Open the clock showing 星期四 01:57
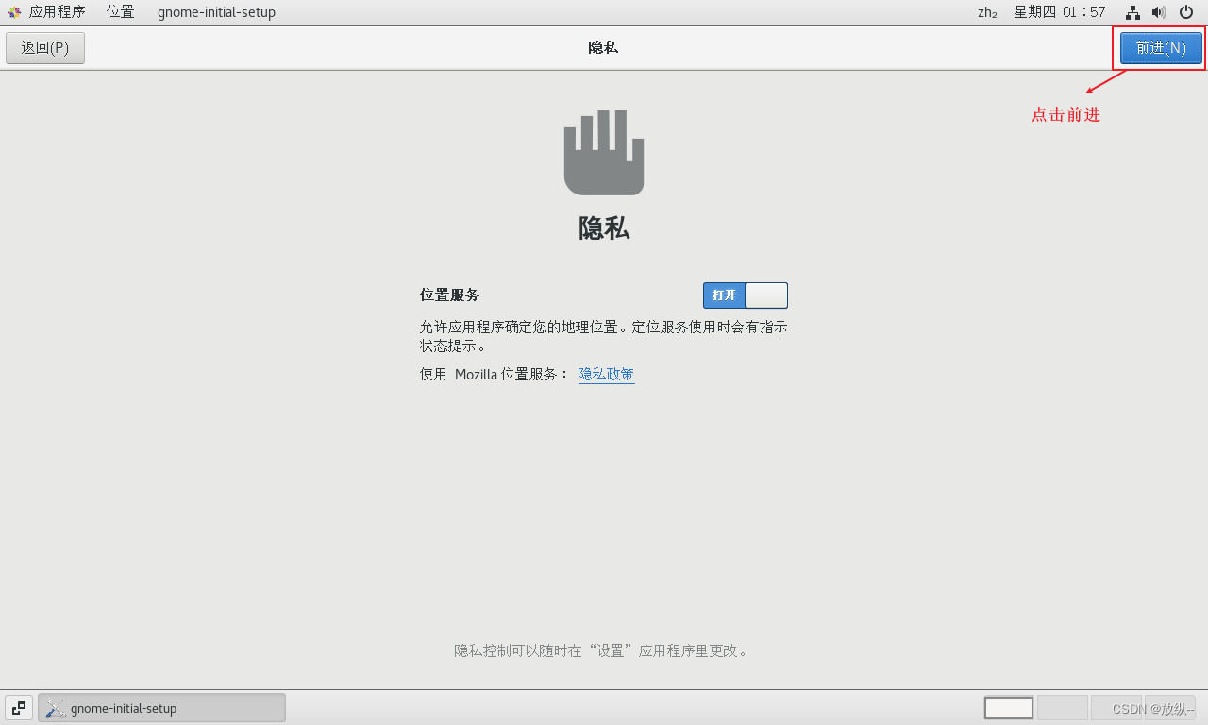This screenshot has height=725, width=1208. click(1059, 12)
